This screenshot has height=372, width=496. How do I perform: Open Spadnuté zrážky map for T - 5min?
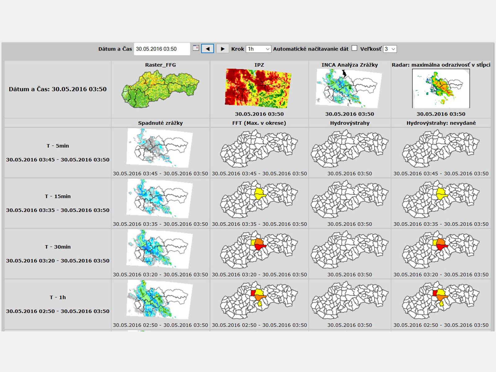[x=160, y=148]
